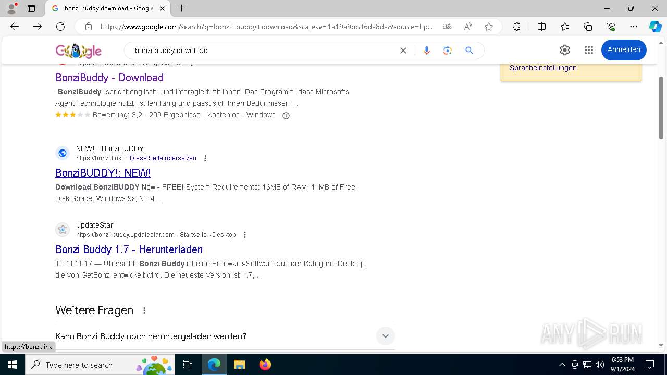Show hidden system tray icons
This screenshot has height=375, width=667.
(x=562, y=365)
